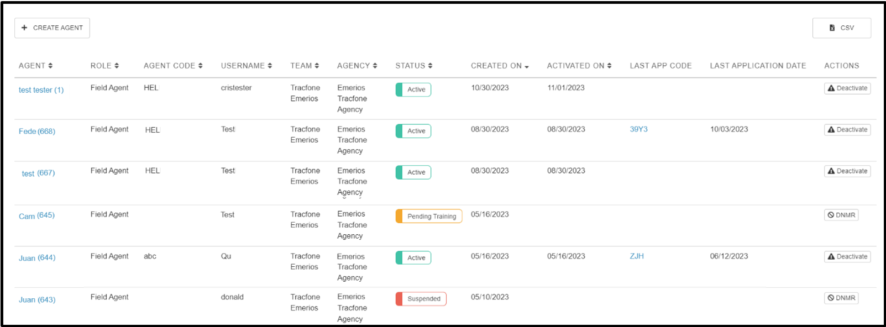This screenshot has width=886, height=327.
Task: Deactivate the Fede (668) agent
Action: point(847,130)
